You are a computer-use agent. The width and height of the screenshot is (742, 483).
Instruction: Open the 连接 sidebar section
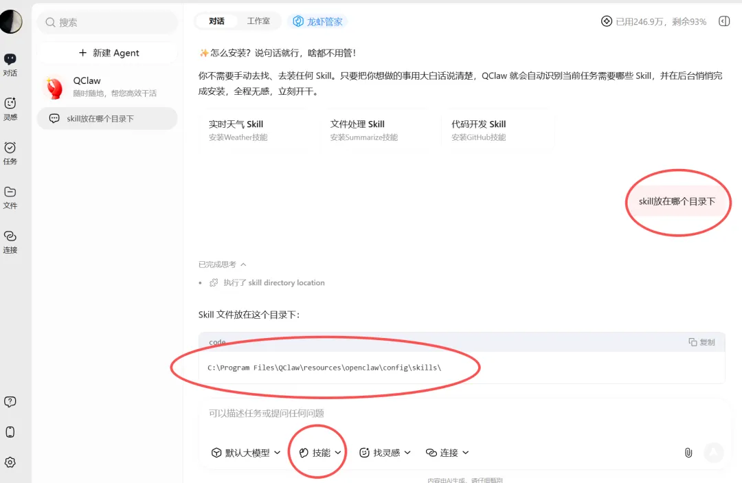tap(10, 243)
